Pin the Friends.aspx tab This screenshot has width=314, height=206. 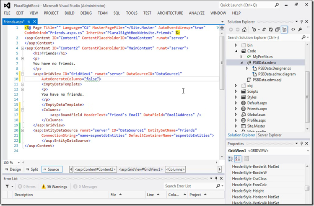29,21
